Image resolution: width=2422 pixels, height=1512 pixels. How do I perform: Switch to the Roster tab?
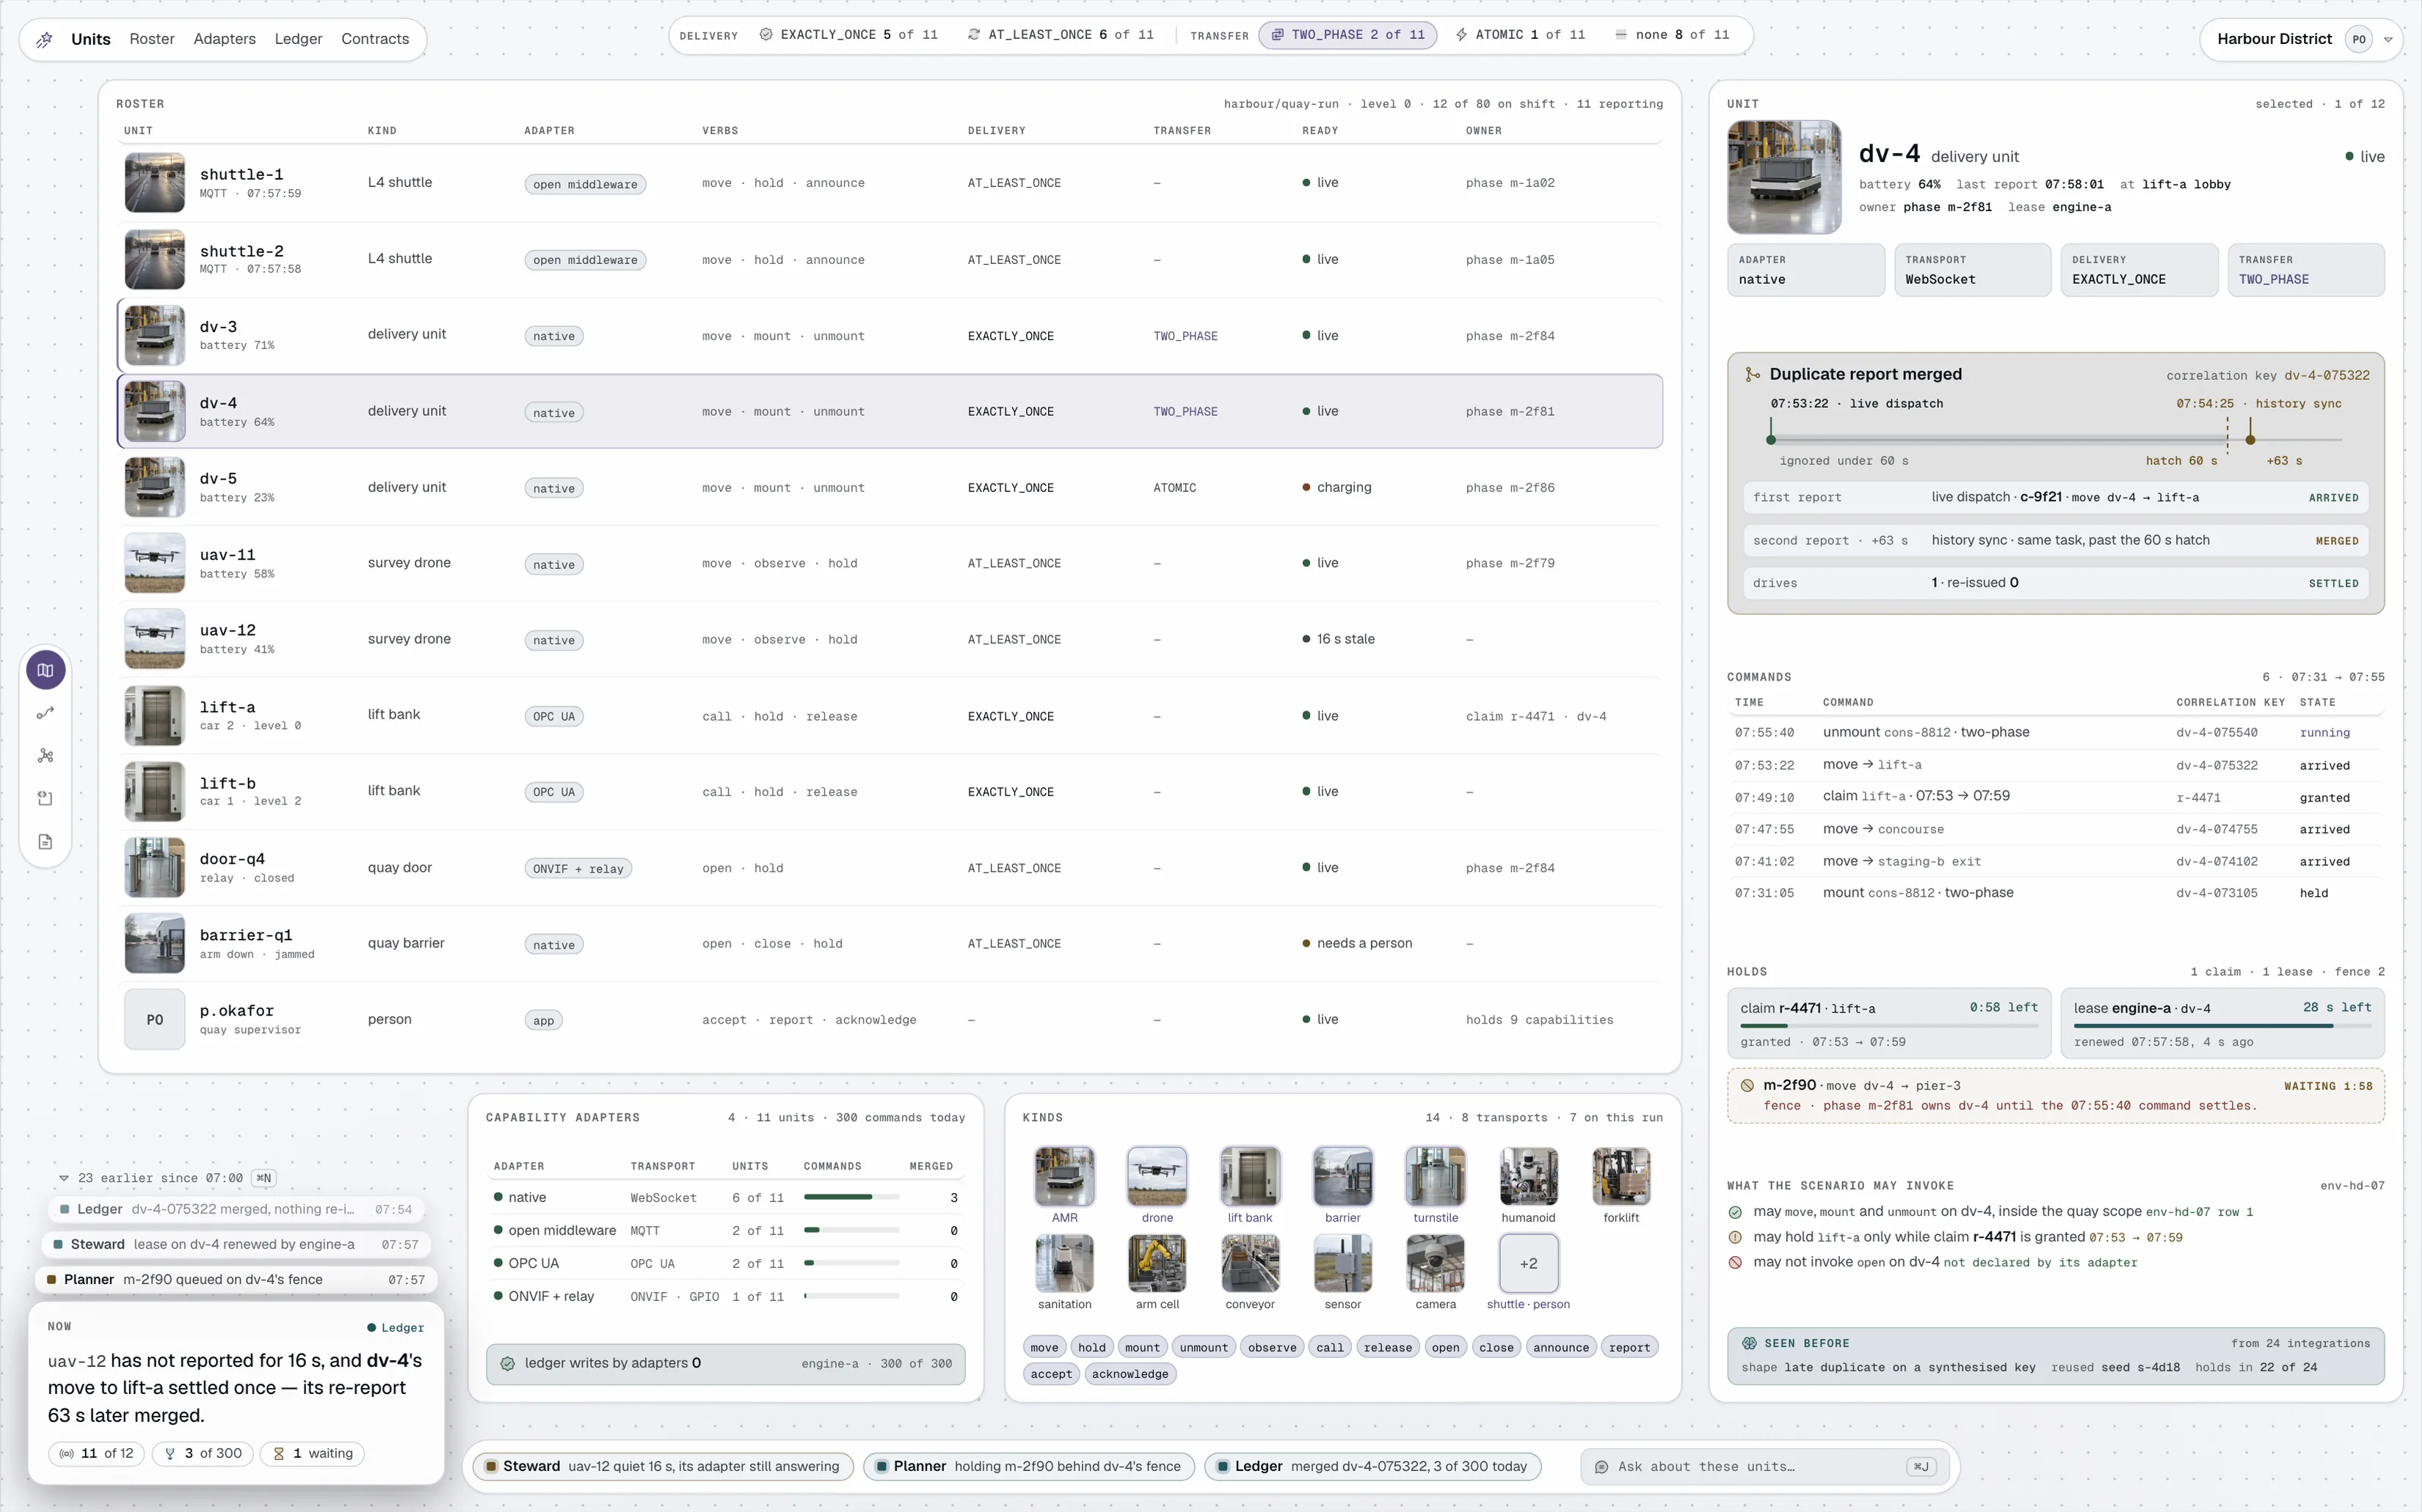(x=152, y=39)
